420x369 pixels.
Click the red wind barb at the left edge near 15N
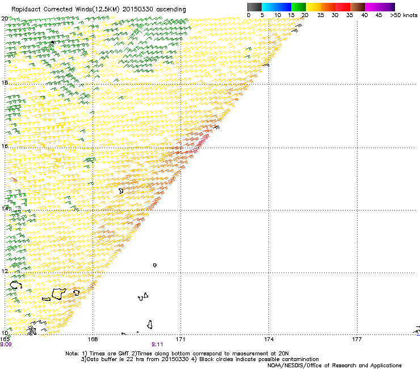pos(14,180)
